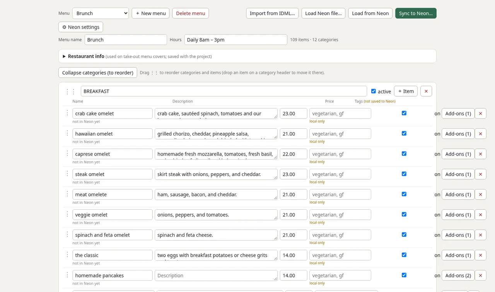
Task: Click the drag handle of the classic row
Action: (x=67, y=255)
